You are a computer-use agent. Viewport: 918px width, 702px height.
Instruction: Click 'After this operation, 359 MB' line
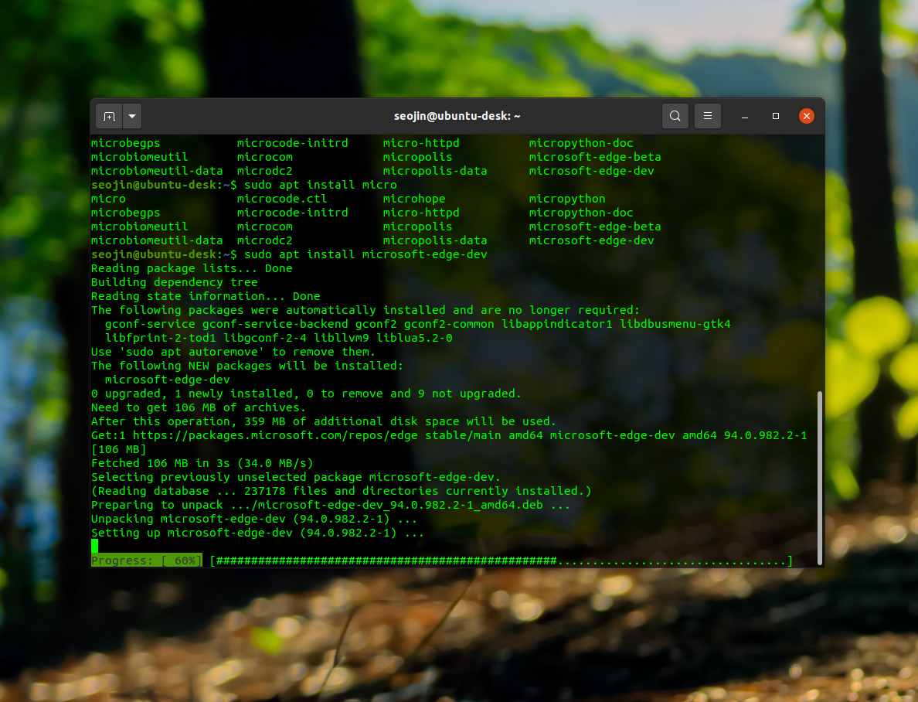tap(323, 421)
